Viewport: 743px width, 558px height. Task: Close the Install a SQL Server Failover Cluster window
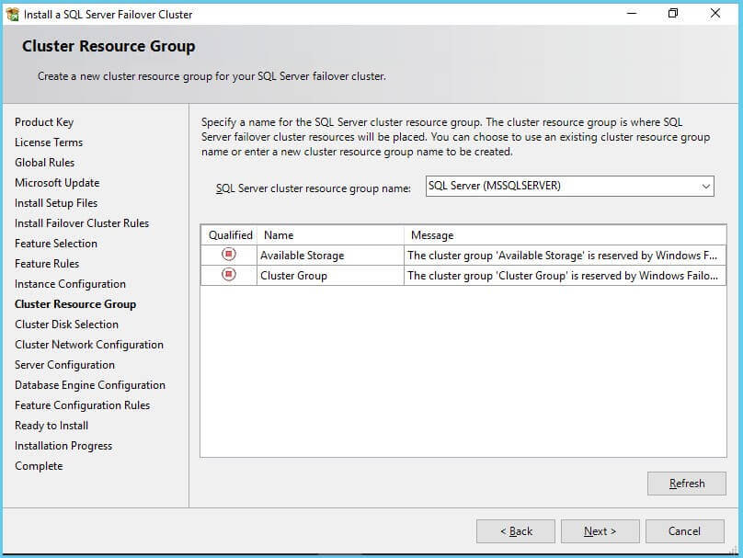[x=715, y=14]
